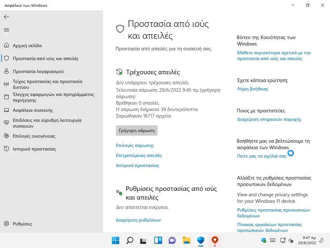The height and width of the screenshot is (248, 330).
Task: Click Windows Security shield on taskbar
Action: coord(200,240)
